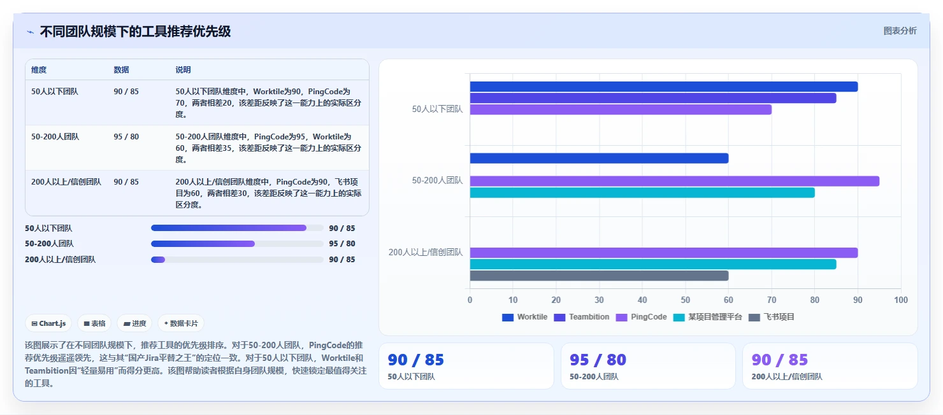This screenshot has height=415, width=943.
Task: Select the Chart.js tag chip
Action: pyautogui.click(x=48, y=323)
